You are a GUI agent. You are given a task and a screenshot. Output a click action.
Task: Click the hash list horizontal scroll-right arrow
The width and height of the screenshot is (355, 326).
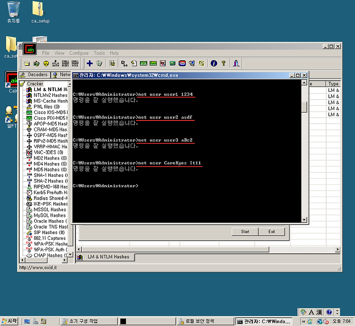[x=338, y=249]
